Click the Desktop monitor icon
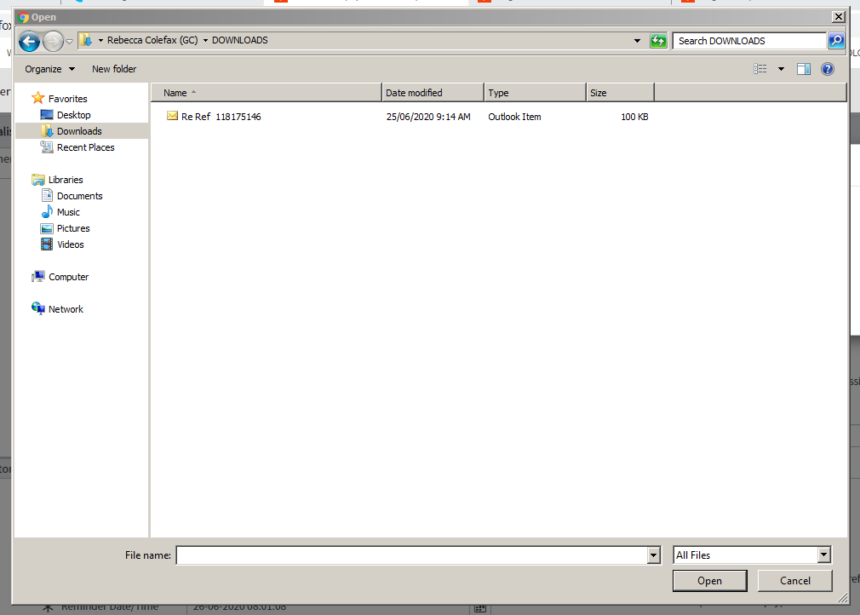 [47, 115]
